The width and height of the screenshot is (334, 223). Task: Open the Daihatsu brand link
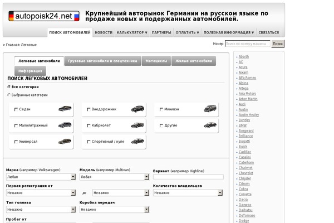coord(245,210)
